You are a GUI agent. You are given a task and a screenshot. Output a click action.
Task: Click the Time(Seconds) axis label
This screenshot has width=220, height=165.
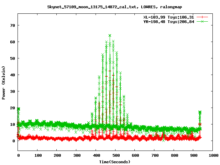(114, 162)
